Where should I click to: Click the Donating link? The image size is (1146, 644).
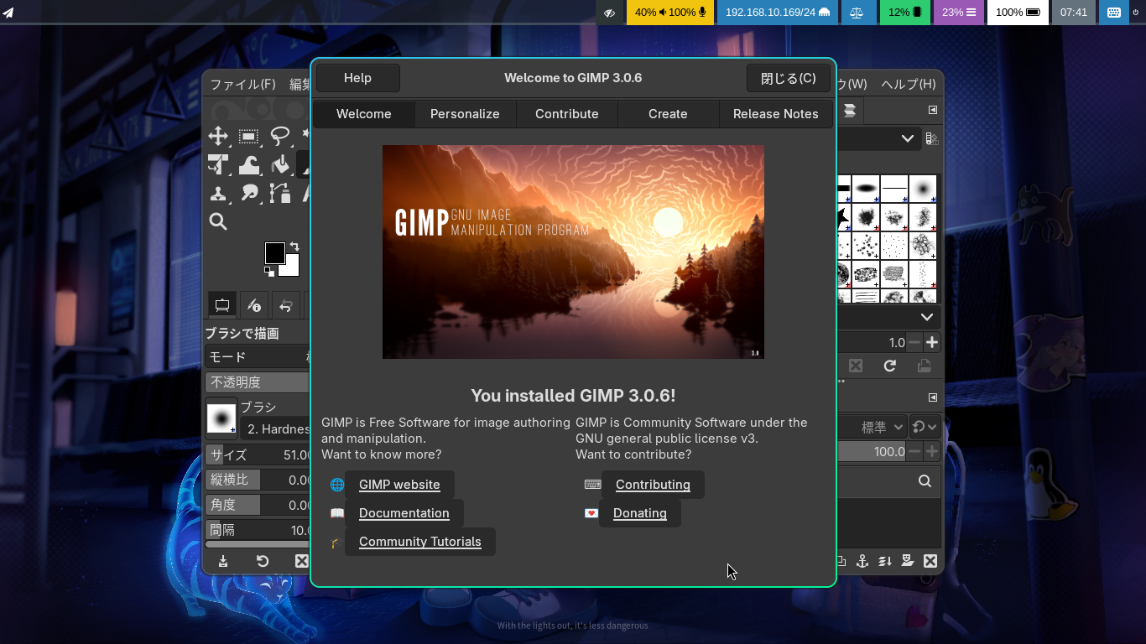pyautogui.click(x=640, y=513)
